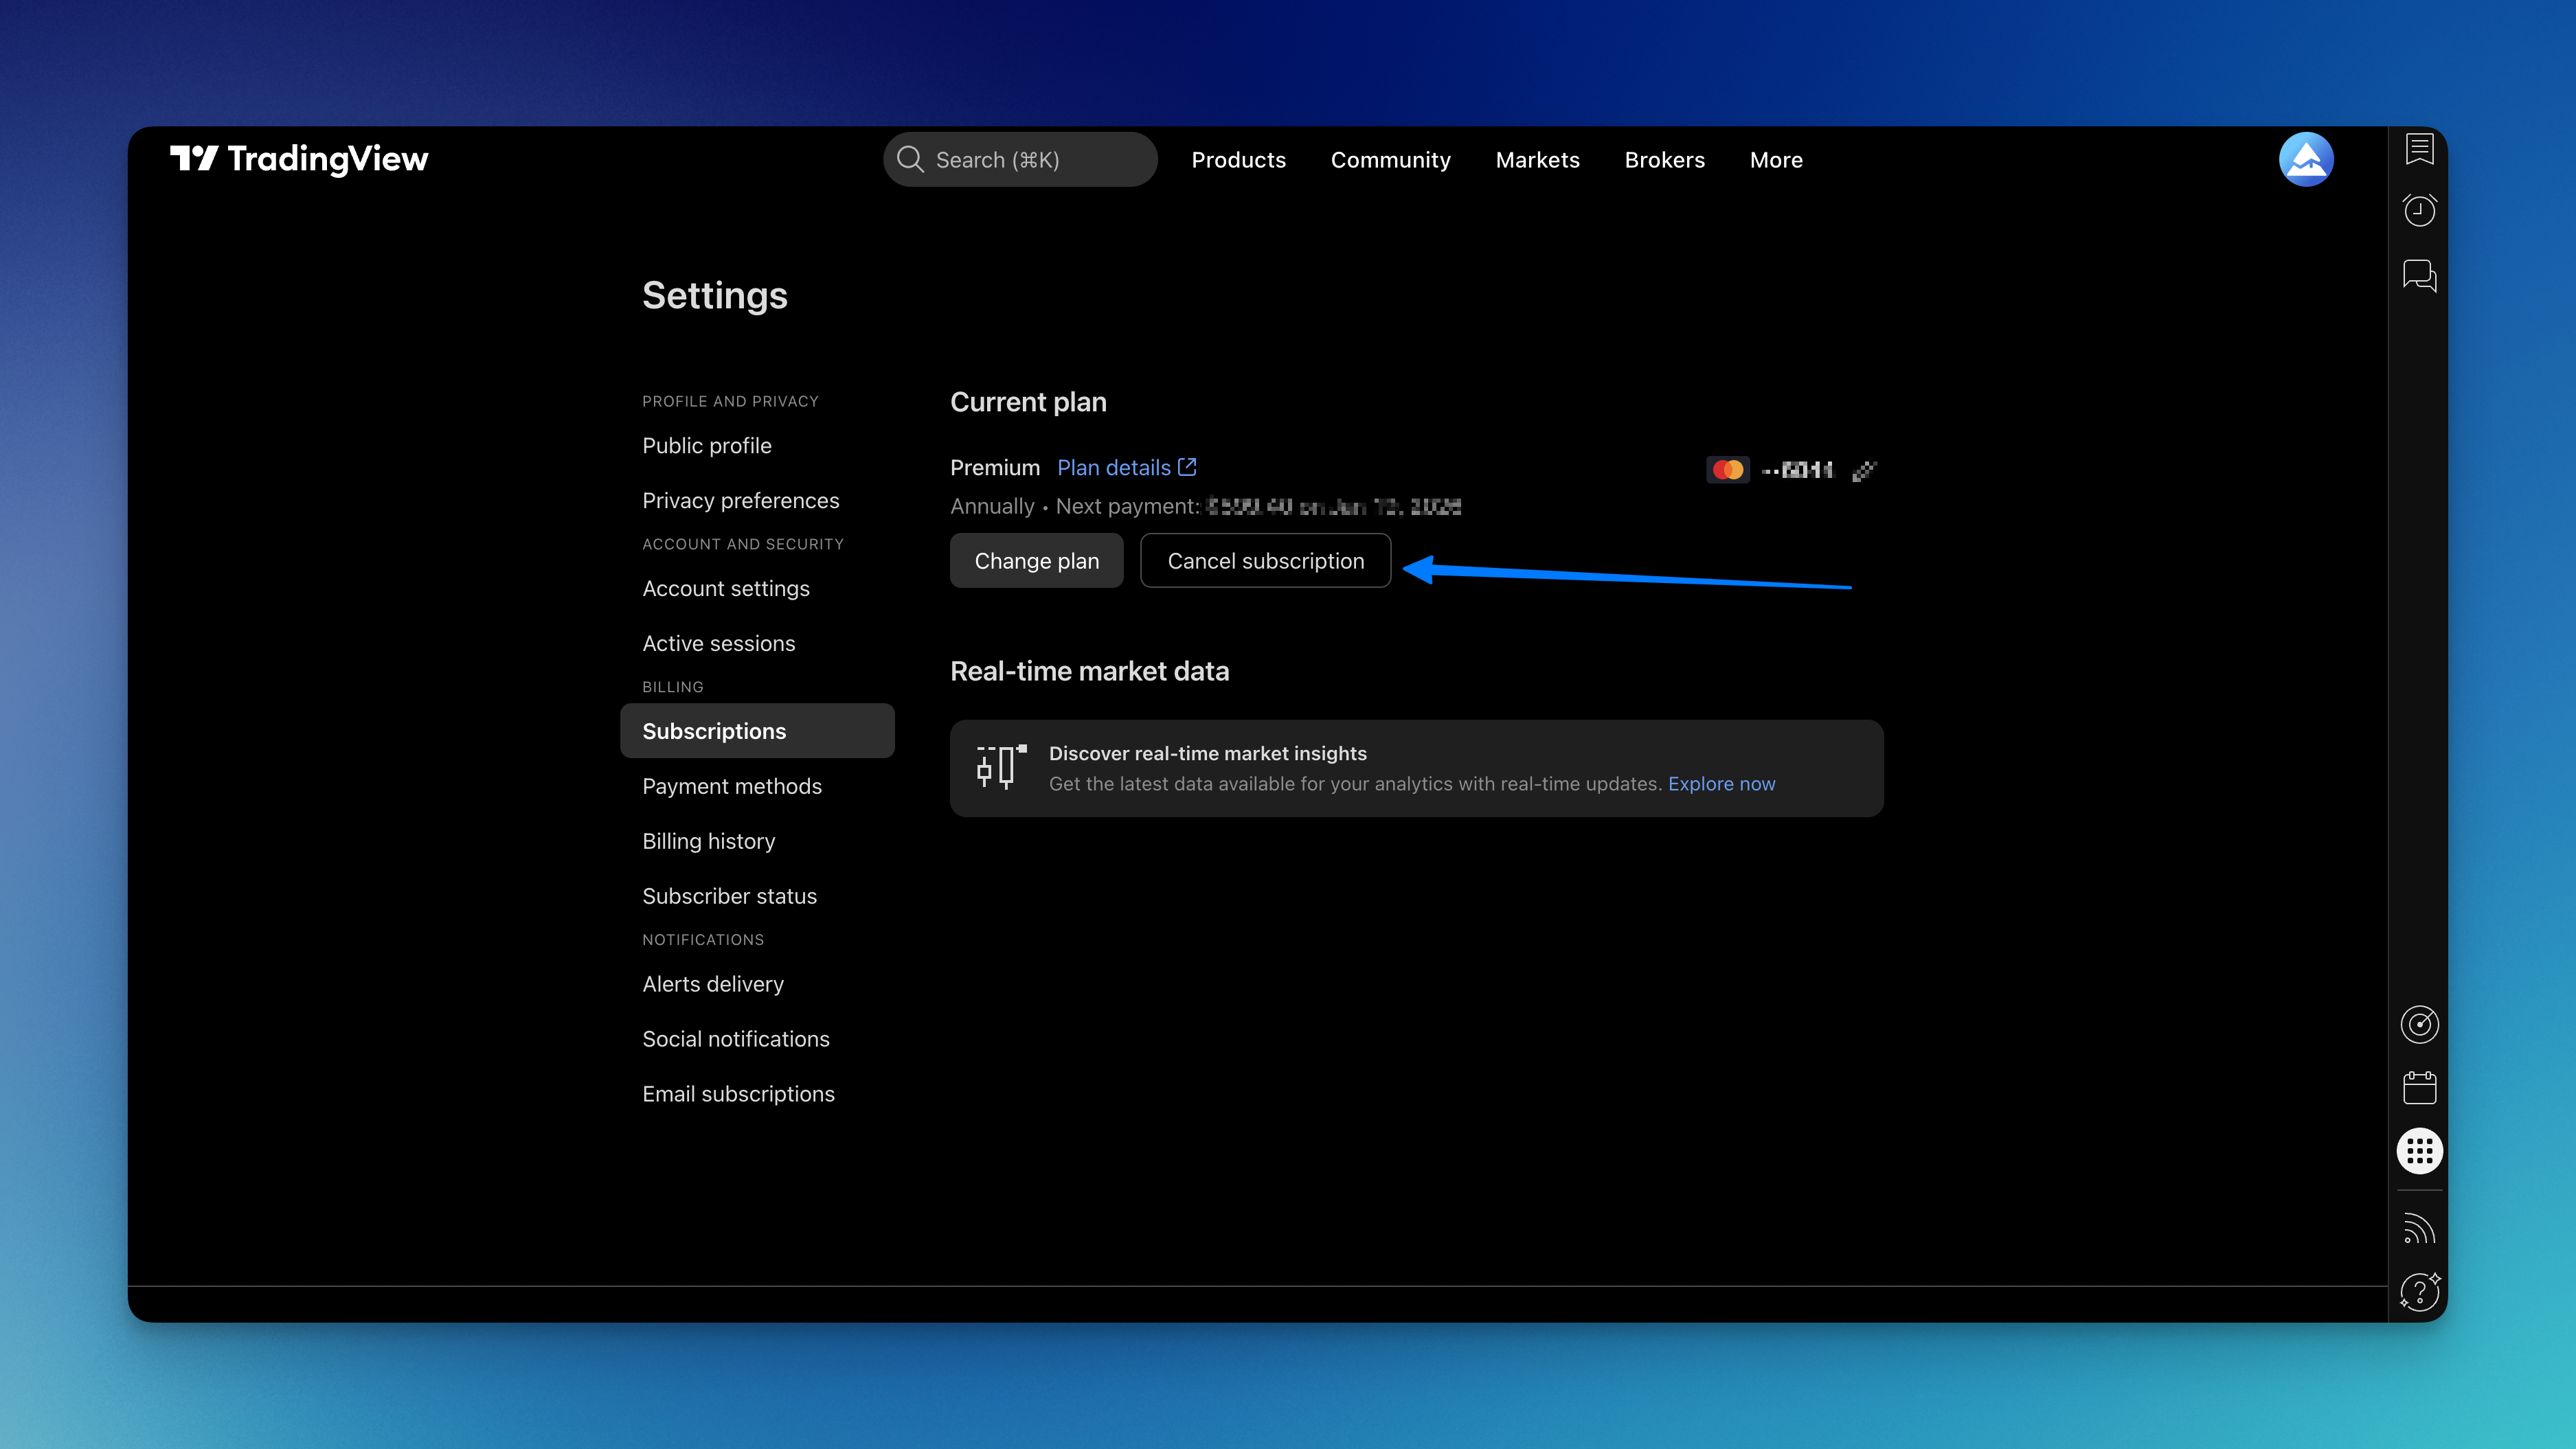
Task: Go to Billing history section
Action: [708, 841]
